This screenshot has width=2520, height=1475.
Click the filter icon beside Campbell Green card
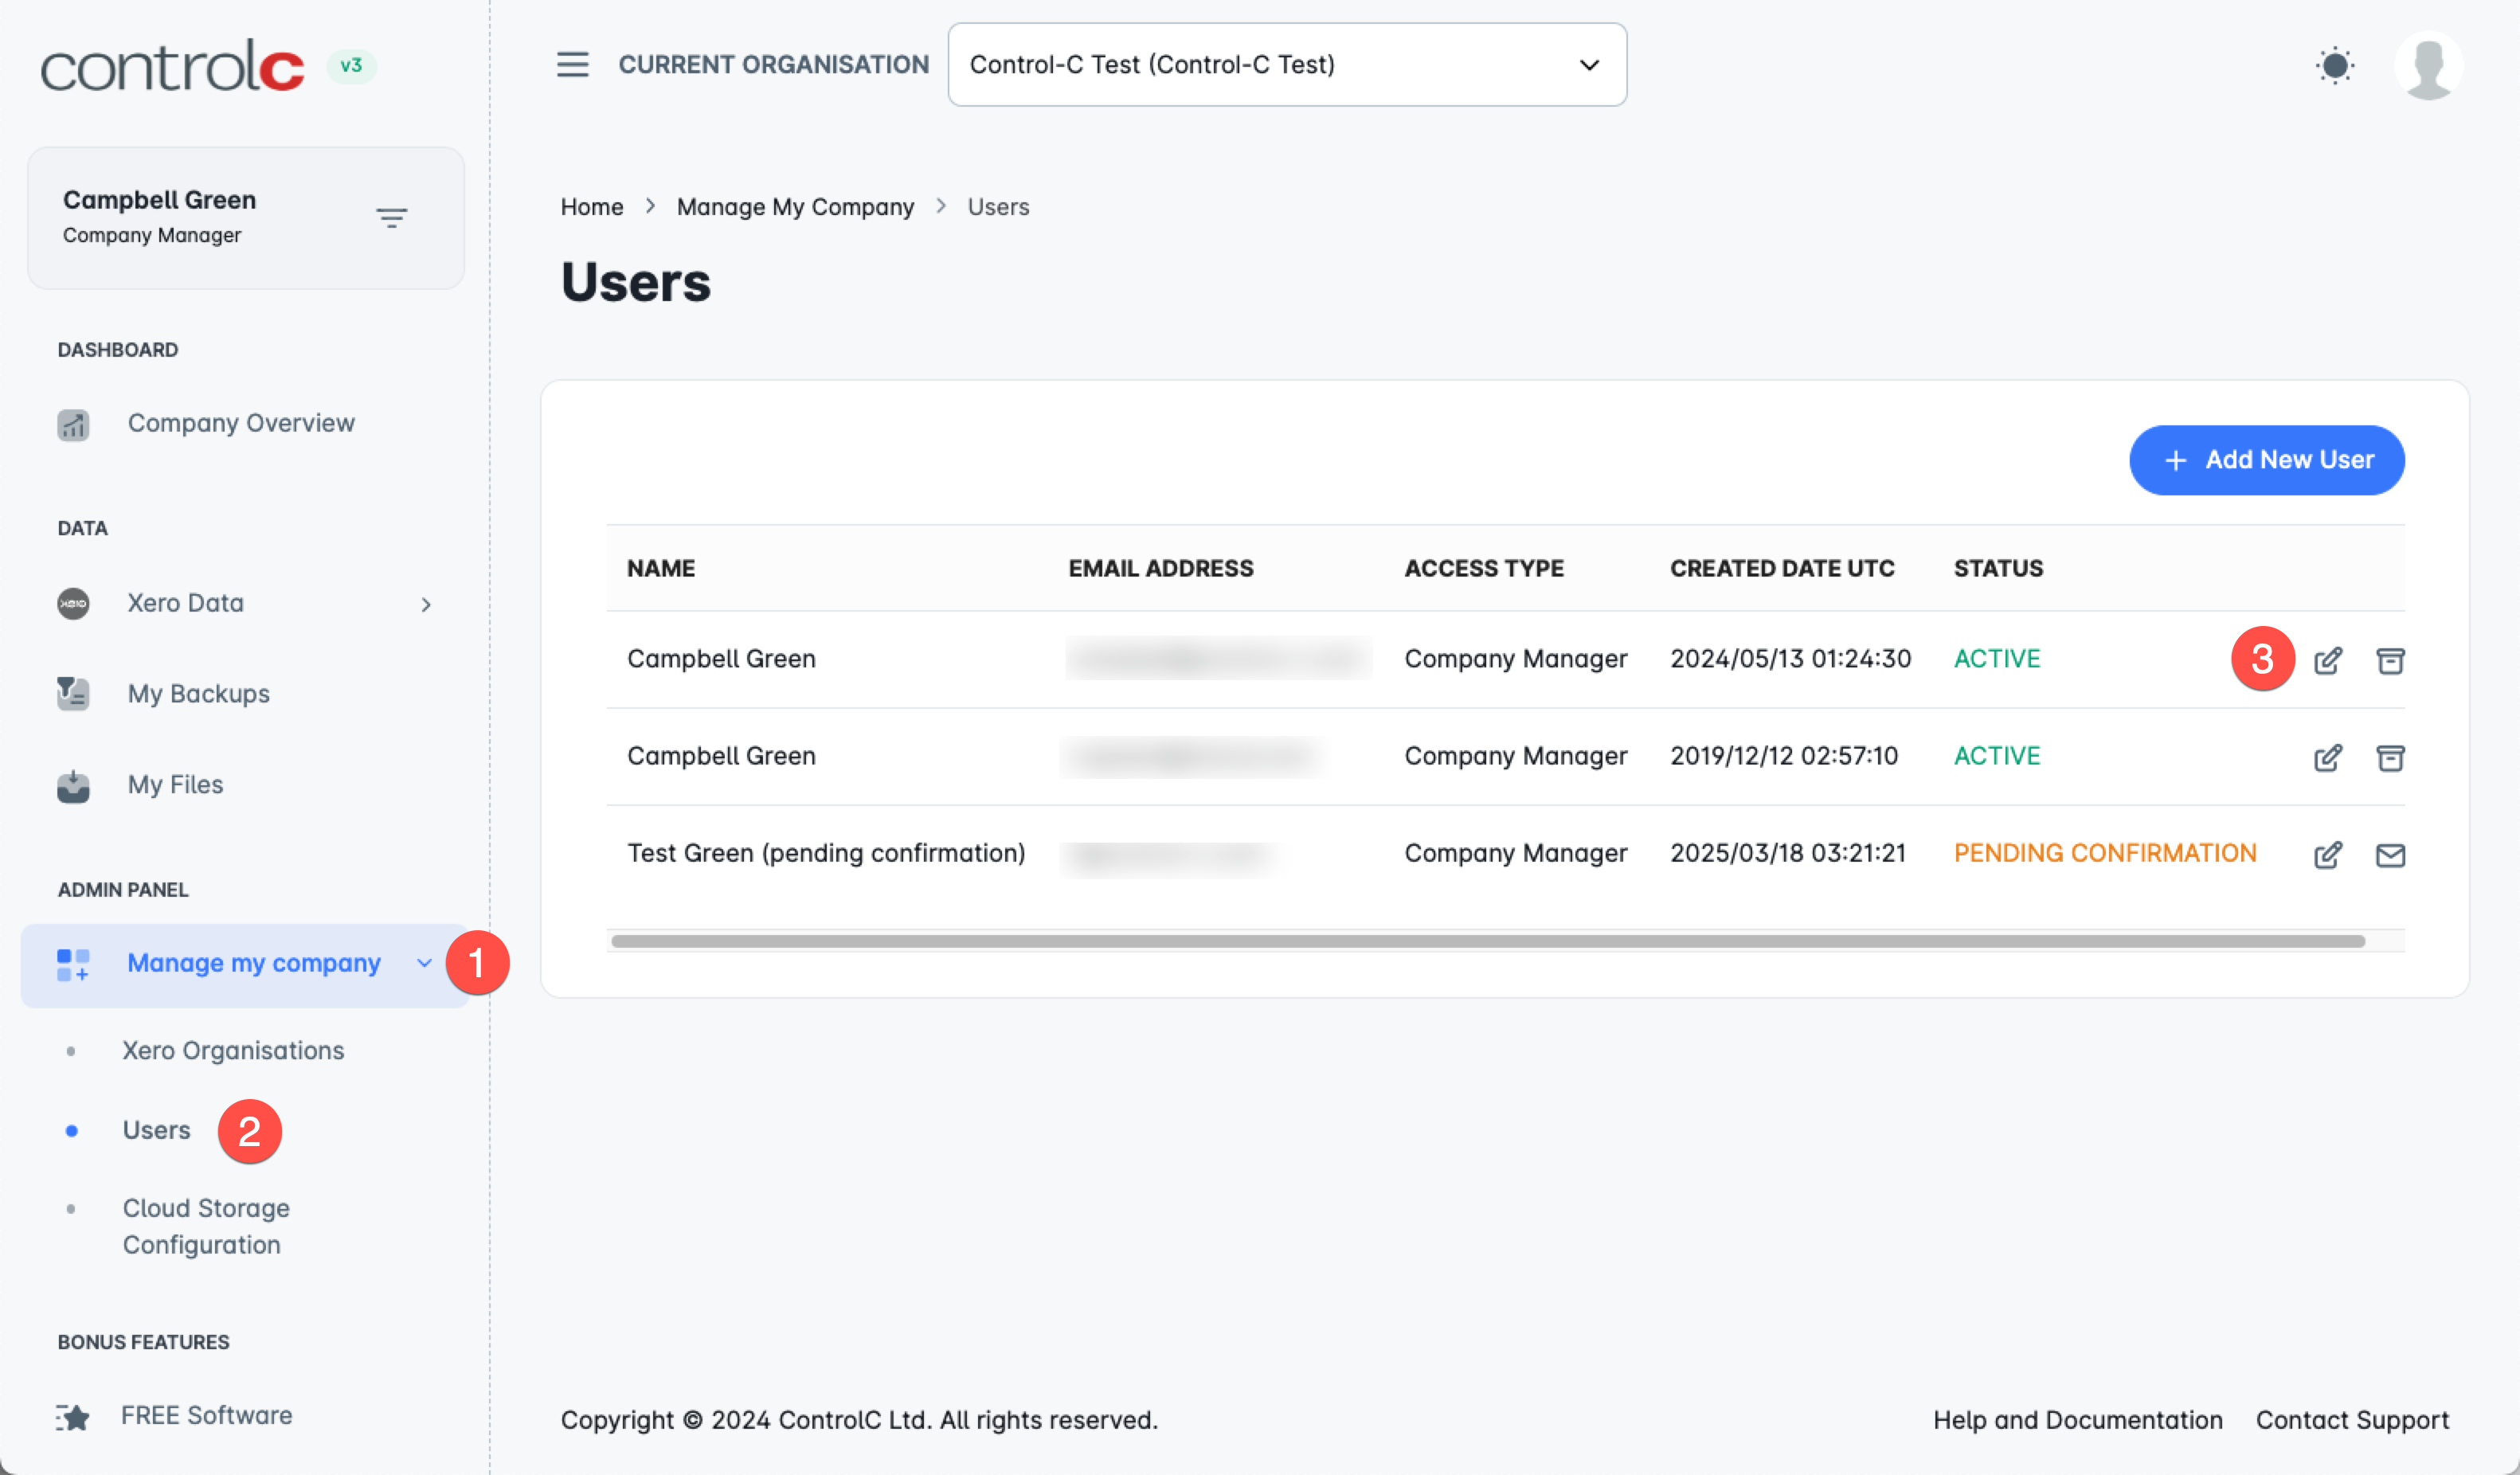pyautogui.click(x=391, y=217)
